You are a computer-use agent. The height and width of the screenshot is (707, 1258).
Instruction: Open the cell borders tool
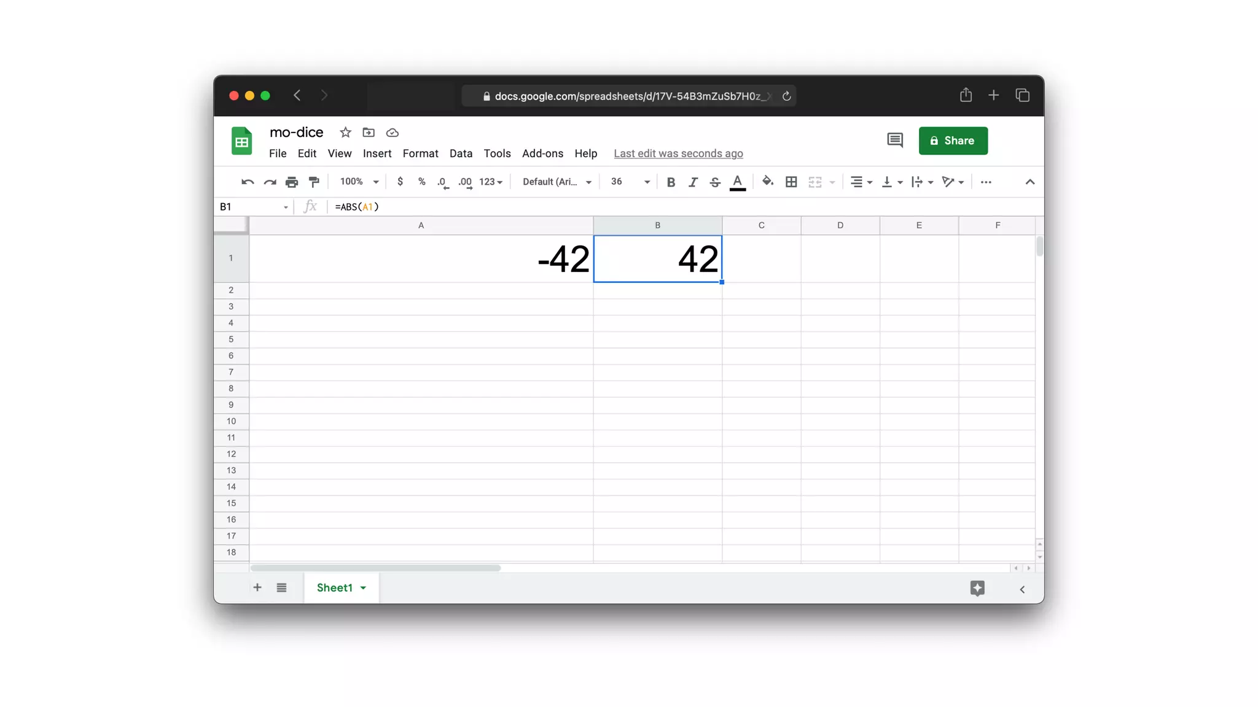click(791, 182)
